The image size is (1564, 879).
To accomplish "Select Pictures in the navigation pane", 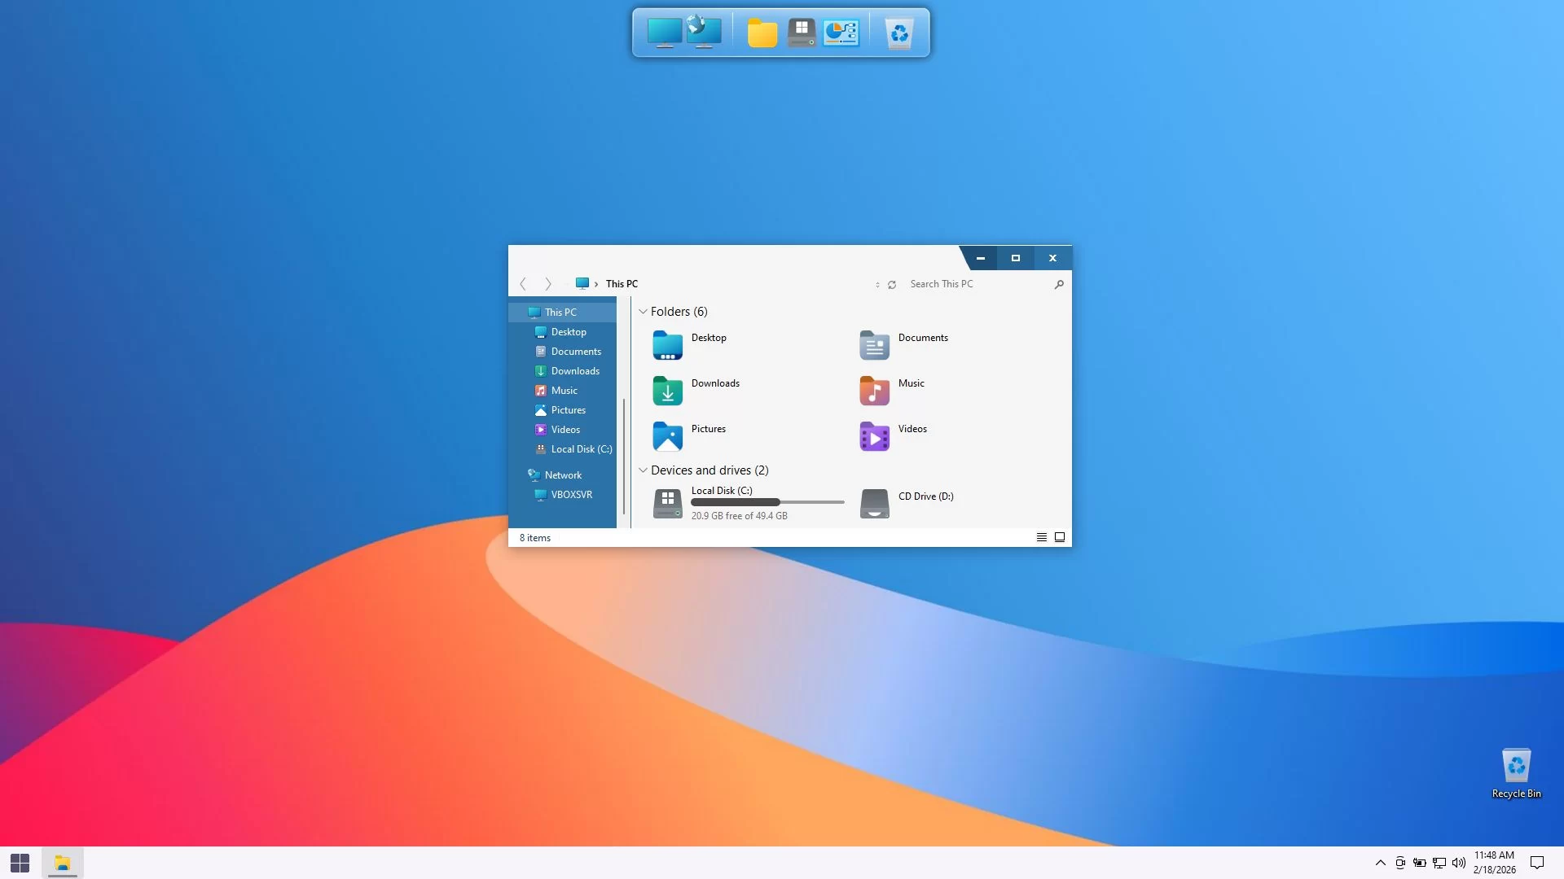I will 568,410.
